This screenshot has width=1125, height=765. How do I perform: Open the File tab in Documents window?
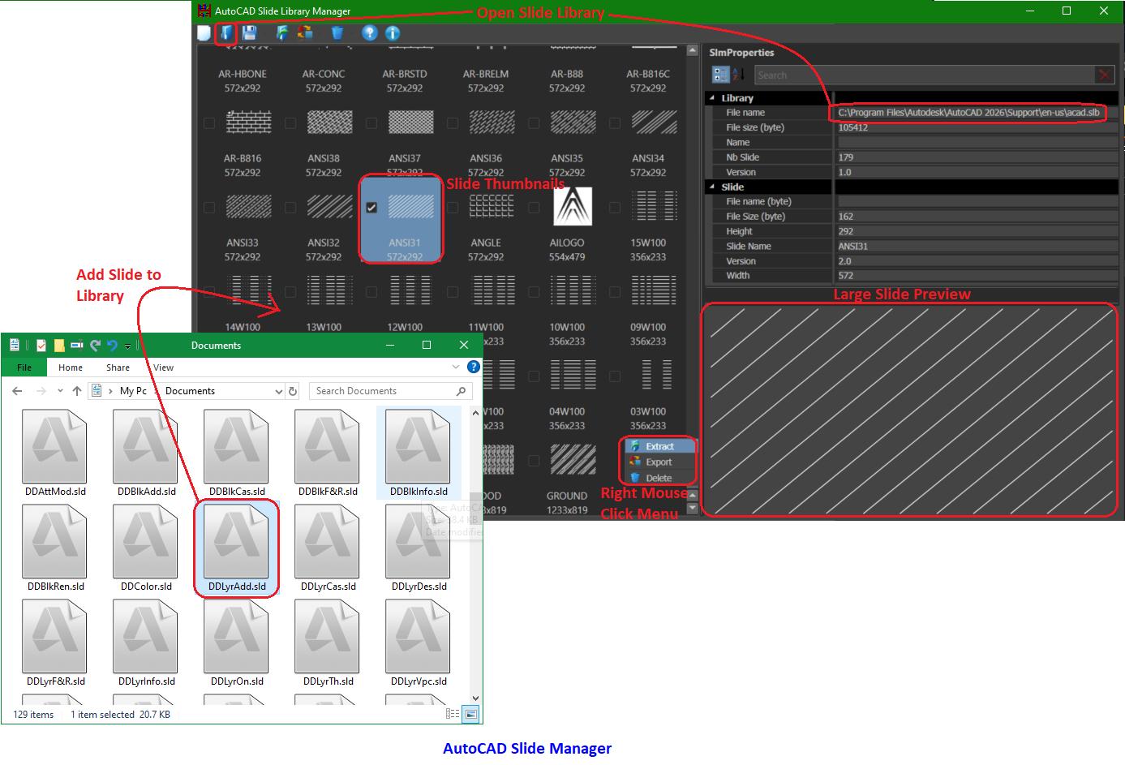click(24, 367)
